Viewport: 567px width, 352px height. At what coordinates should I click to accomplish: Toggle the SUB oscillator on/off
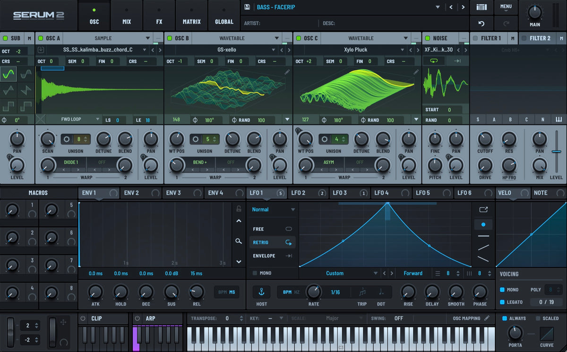(x=6, y=38)
